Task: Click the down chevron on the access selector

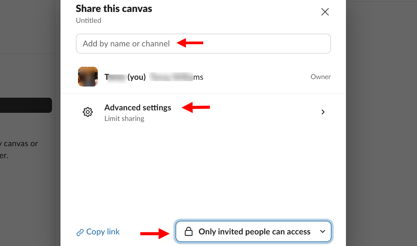Action: 322,232
